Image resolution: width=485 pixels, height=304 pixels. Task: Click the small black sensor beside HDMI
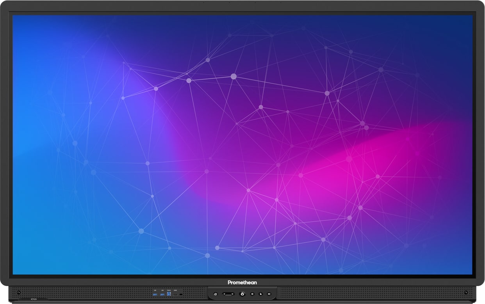tap(182, 294)
